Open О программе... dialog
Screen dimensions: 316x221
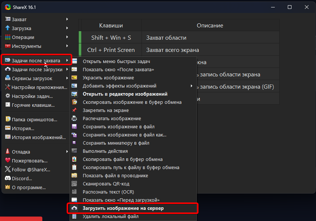[x=36, y=187]
